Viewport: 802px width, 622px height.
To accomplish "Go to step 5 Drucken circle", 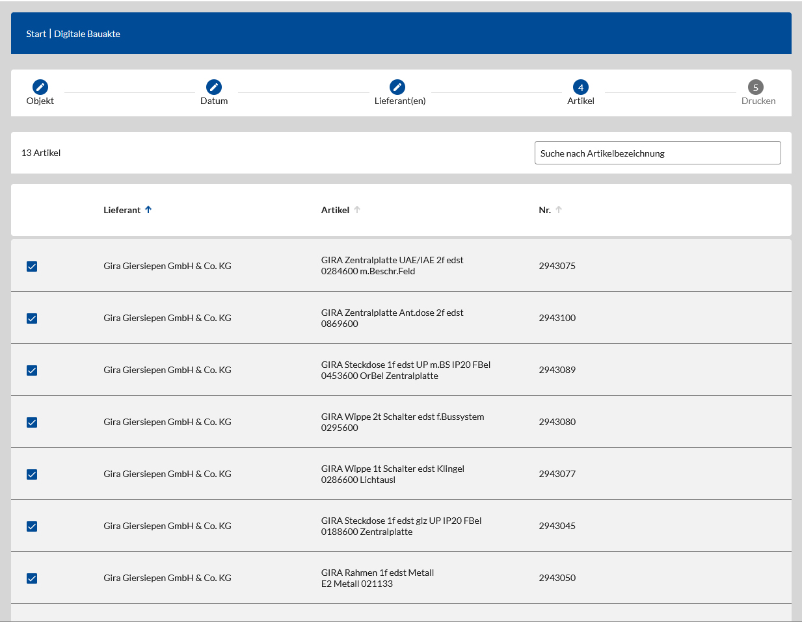I will click(x=755, y=87).
